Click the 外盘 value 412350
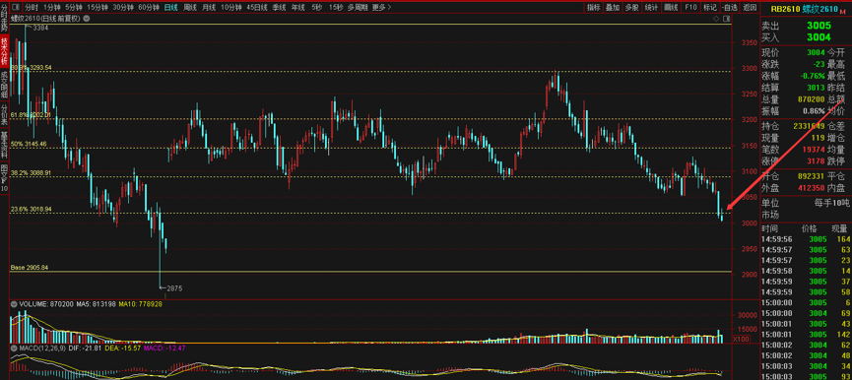This screenshot has width=852, height=380. [812, 188]
